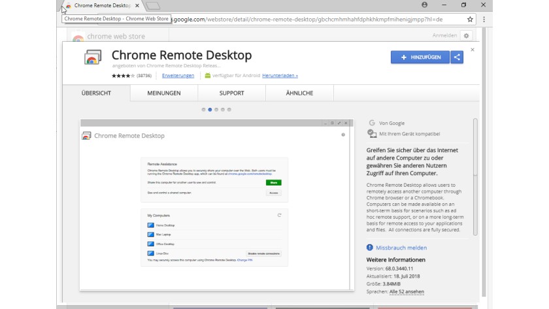Open the Erweiterungen category link
Viewport: 549px width, 309px height.
coord(178,76)
